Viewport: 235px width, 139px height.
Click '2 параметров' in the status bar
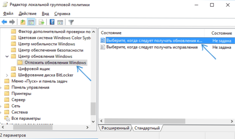coord(13,135)
